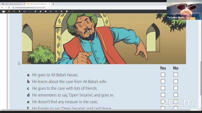Screen dimensions: 202x113
Task: Tick Yes for 'doesn't find any treasure'
Action: (163, 102)
